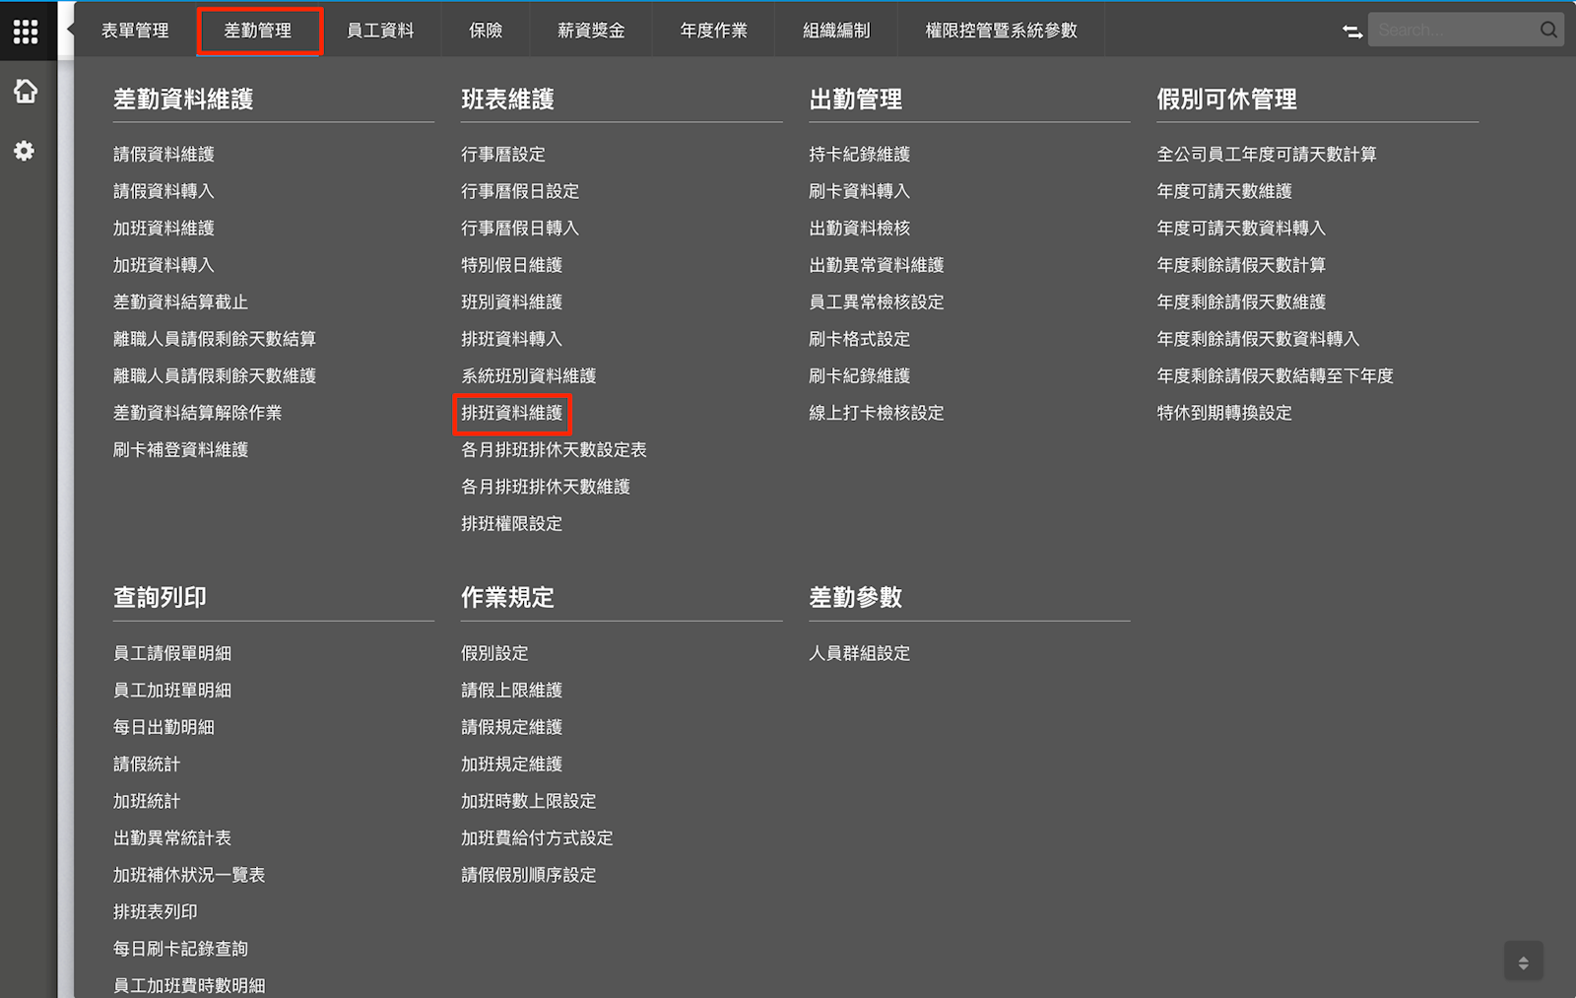This screenshot has width=1576, height=998.
Task: Open the 薪資獎金 menu
Action: tap(591, 31)
